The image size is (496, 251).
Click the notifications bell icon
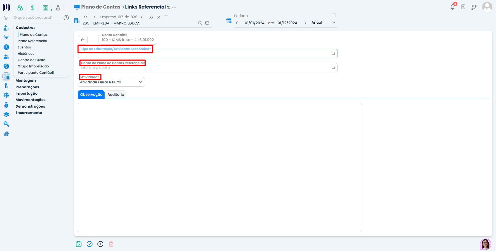(x=452, y=7)
